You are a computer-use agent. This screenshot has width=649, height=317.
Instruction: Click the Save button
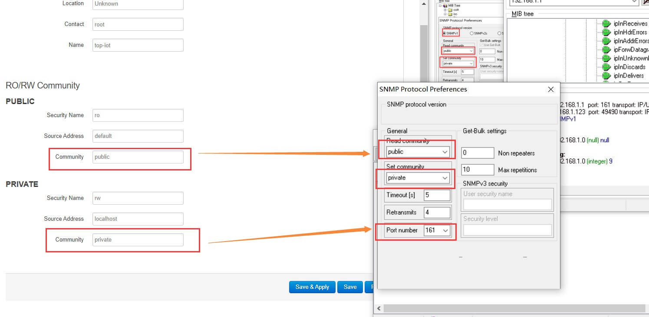350,287
